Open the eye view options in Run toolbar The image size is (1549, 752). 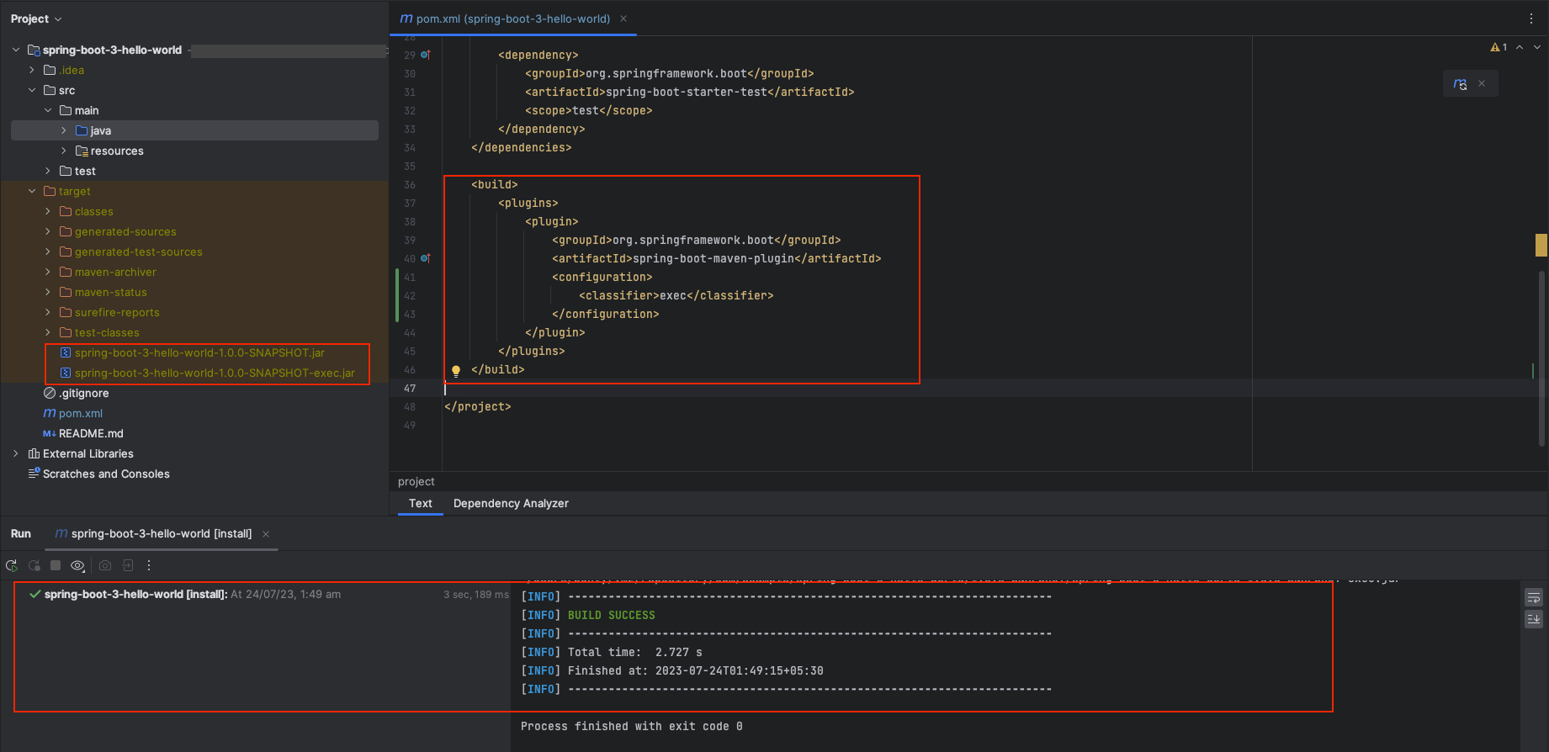tap(77, 566)
